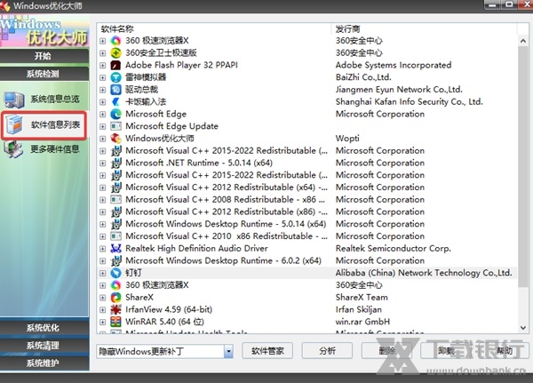Click the 钉钉 icon
The width and height of the screenshot is (533, 383).
[x=115, y=273]
